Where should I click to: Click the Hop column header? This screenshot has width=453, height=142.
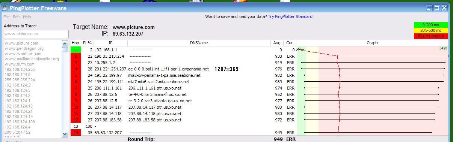[x=75, y=43]
